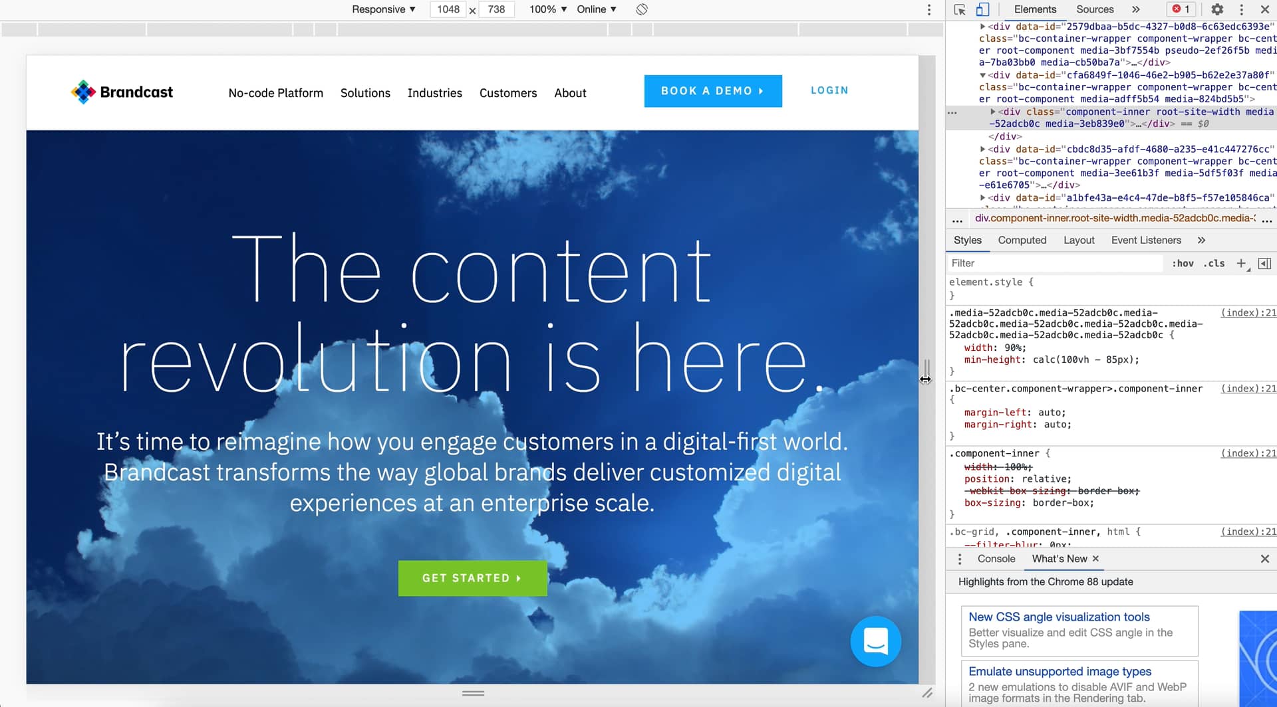The width and height of the screenshot is (1277, 707).
Task: Open device toolbar more options menu
Action: (x=929, y=9)
